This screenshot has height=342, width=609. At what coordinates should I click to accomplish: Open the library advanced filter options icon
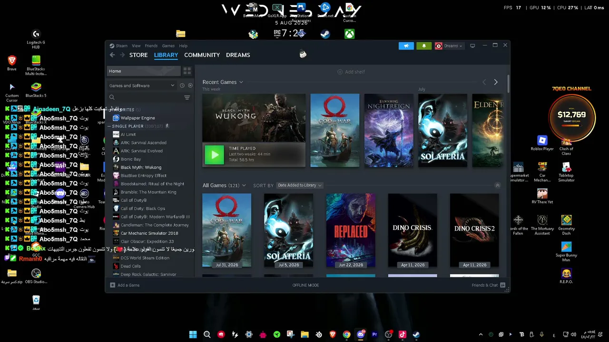tap(187, 97)
